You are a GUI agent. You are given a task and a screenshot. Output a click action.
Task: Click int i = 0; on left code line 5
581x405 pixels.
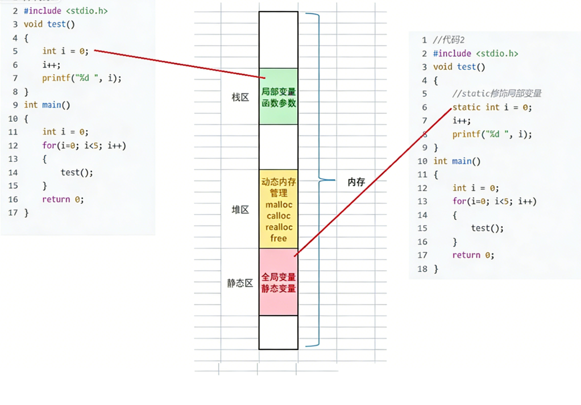65,51
